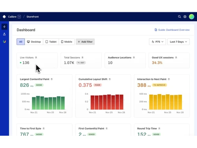Click the red Cumulative Layout Shift bar chart
Screen dimensions: 197x148
click(x=107, y=102)
